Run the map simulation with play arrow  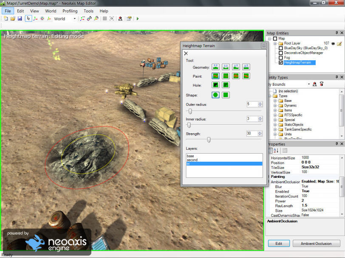(x=138, y=19)
